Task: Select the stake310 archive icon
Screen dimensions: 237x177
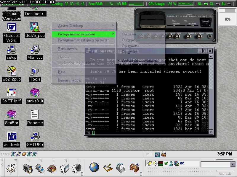Action: pos(35,93)
